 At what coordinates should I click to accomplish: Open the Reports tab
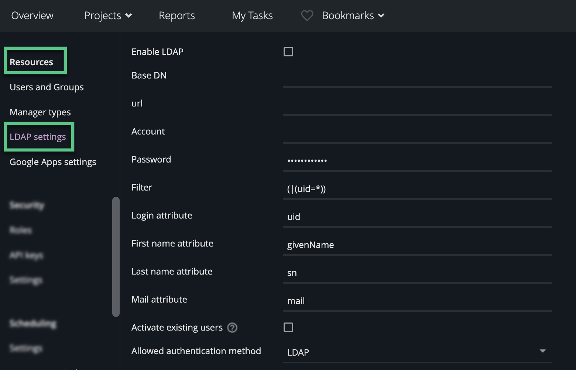(176, 15)
